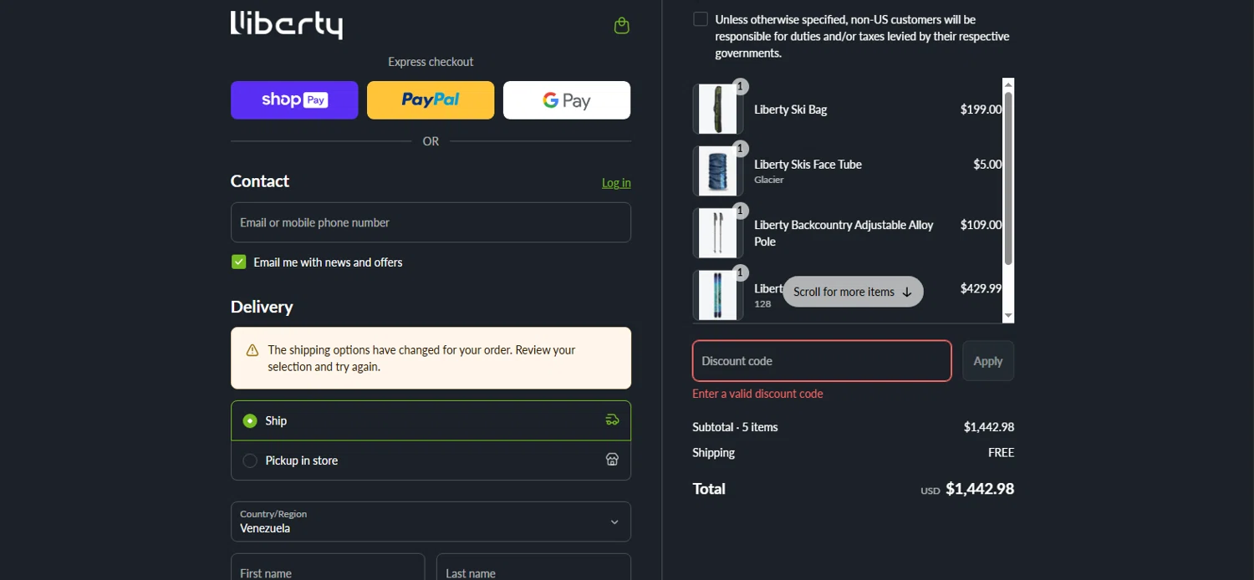
Task: Click the product list scrollbar down arrow
Action: [x=1008, y=316]
